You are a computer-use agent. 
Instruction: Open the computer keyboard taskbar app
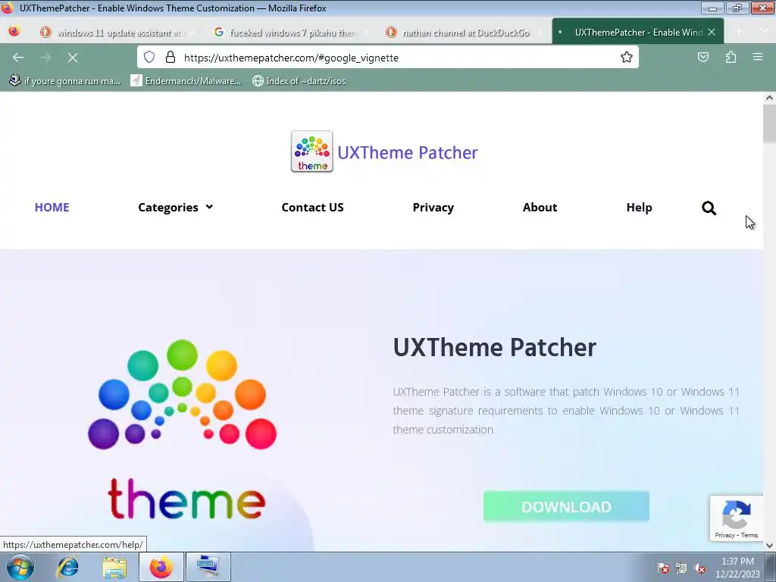click(x=208, y=567)
